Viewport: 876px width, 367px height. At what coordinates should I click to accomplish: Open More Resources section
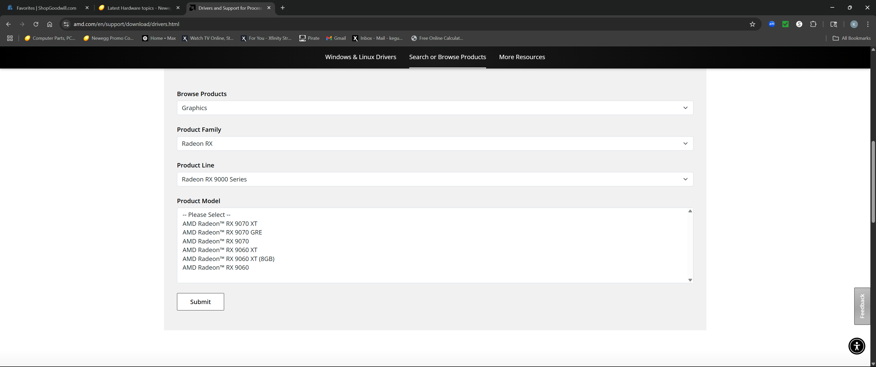click(x=522, y=57)
